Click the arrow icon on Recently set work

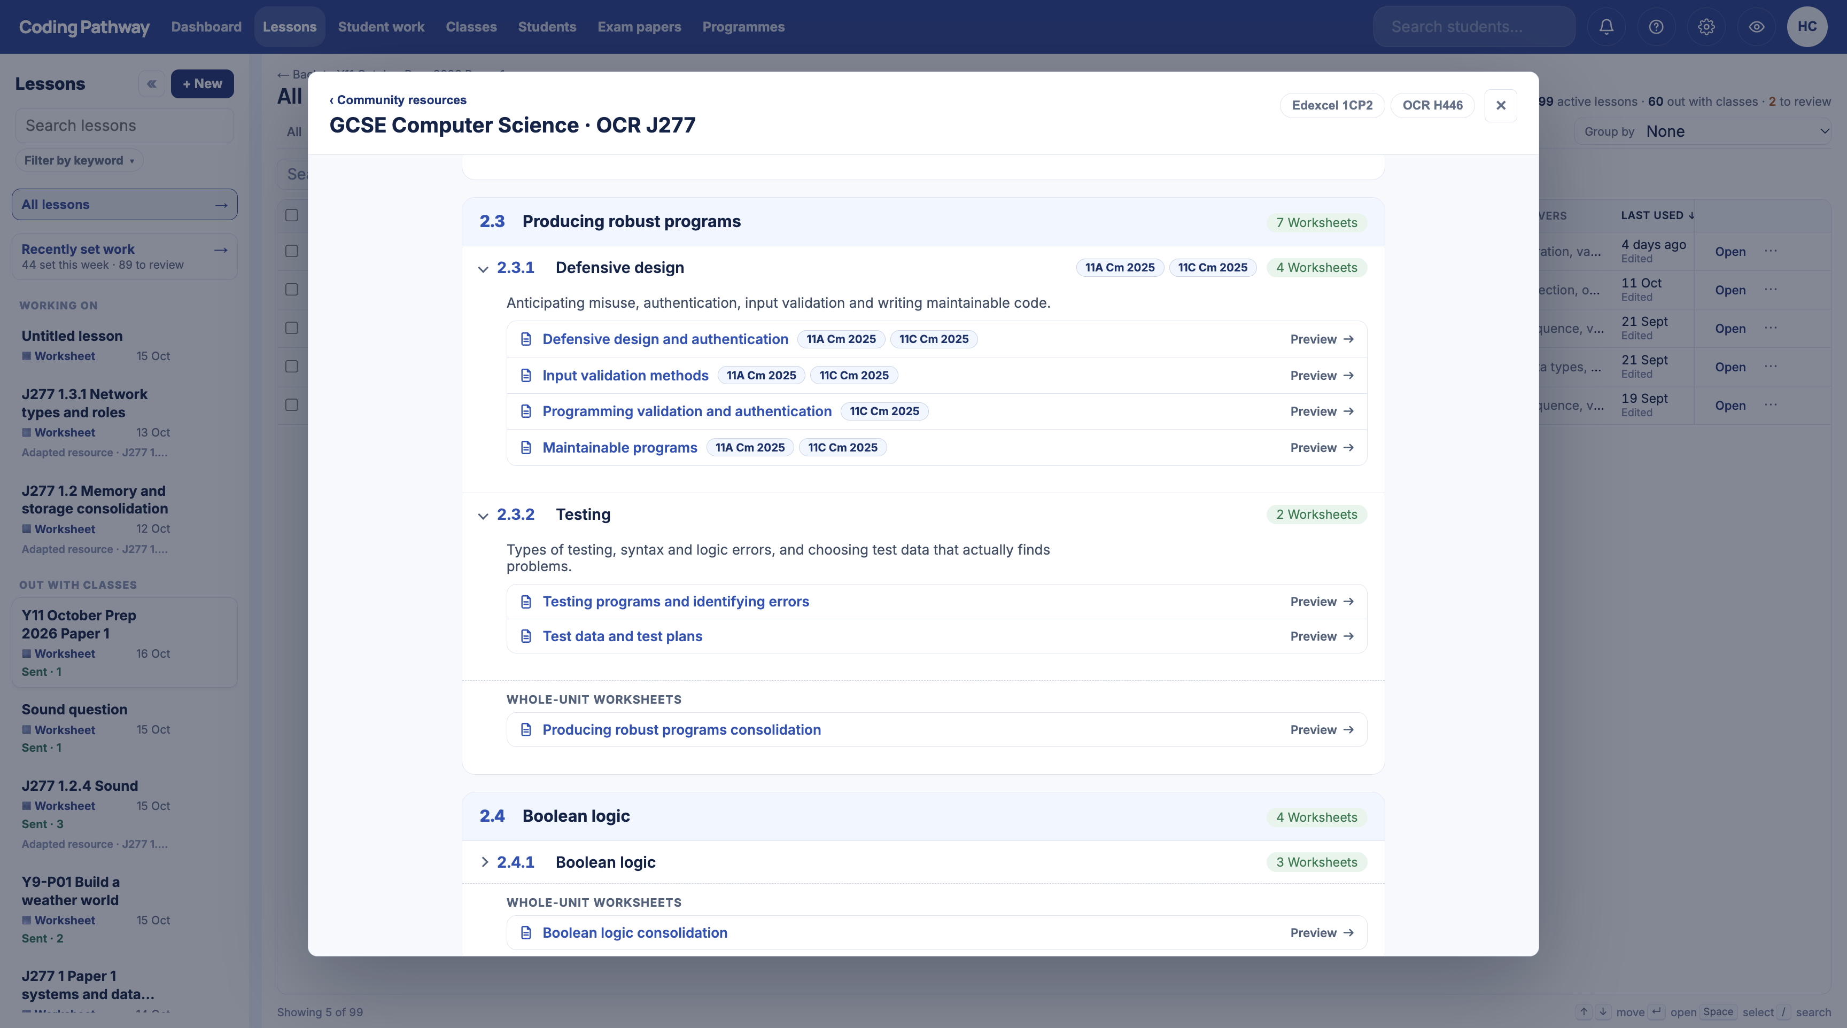coord(221,250)
